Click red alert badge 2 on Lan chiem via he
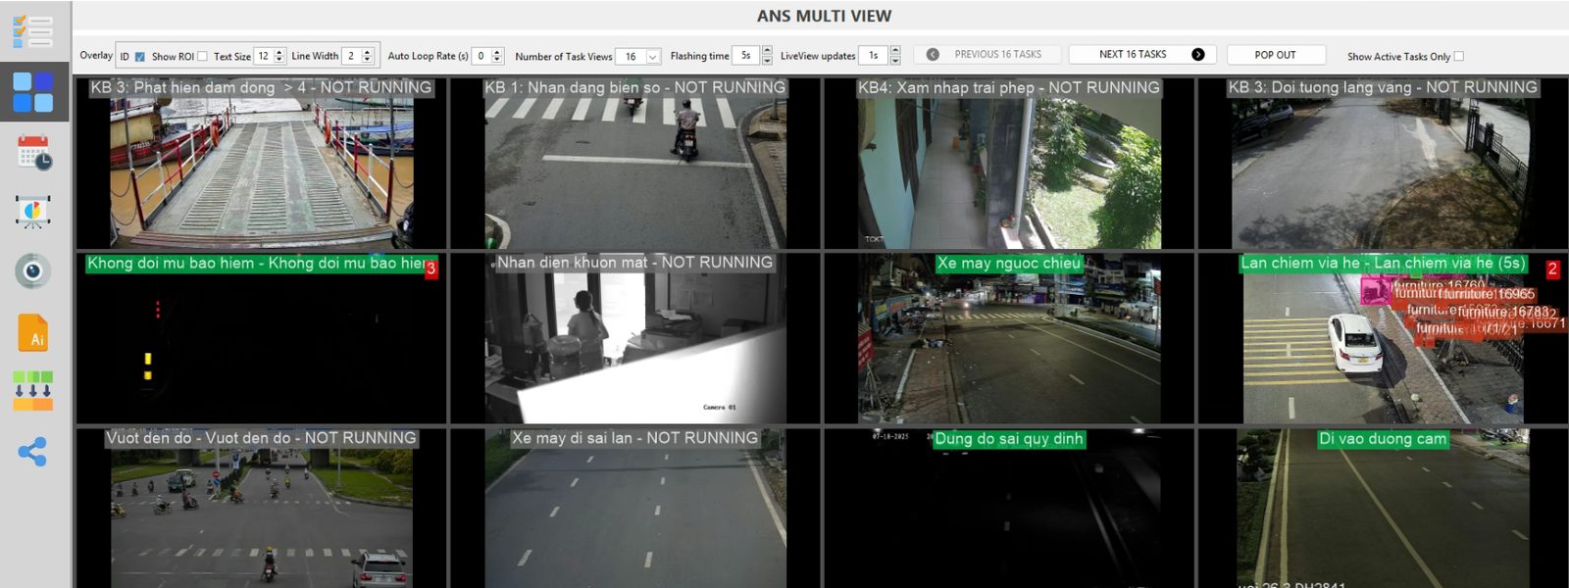This screenshot has height=588, width=1569. pyautogui.click(x=1552, y=269)
